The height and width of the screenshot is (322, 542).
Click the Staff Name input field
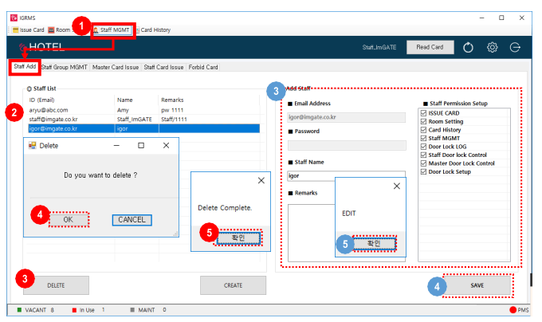[x=347, y=175]
